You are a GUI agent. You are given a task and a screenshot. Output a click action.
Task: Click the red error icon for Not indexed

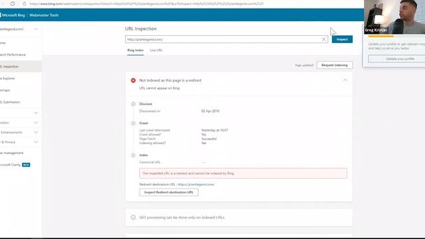133,80
